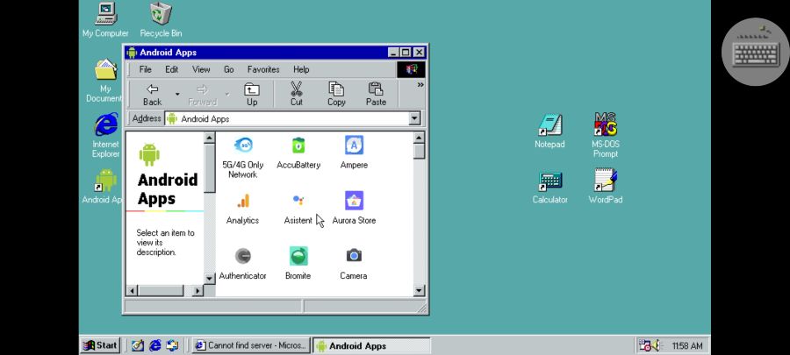Screen dimensions: 790x355
Task: Click the Start button
Action: click(x=100, y=345)
